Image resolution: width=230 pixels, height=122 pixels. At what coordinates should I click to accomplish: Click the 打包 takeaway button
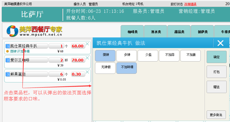pyautogui.click(x=216, y=72)
